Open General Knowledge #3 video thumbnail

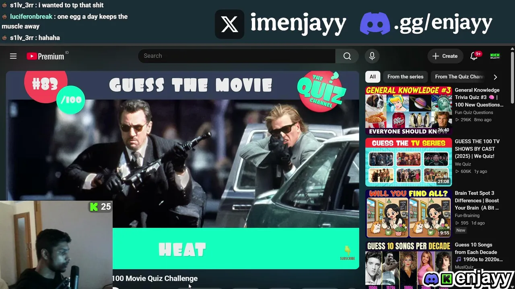coord(408,111)
